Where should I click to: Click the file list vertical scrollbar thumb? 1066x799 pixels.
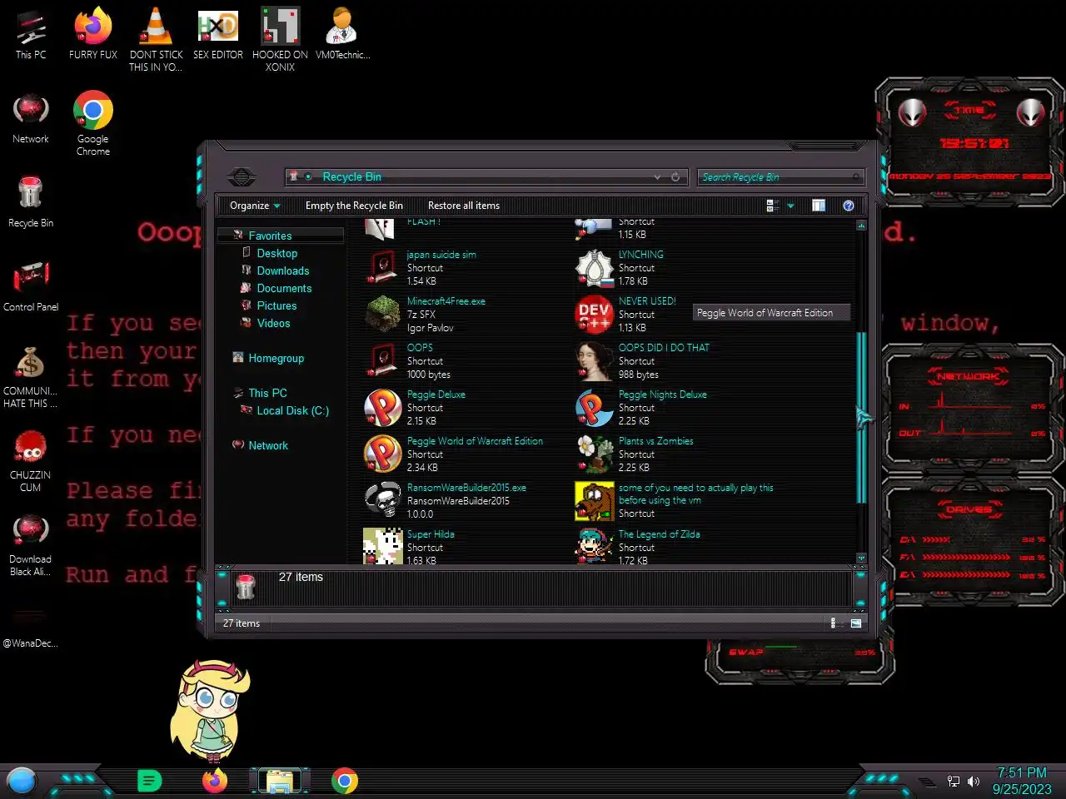pyautogui.click(x=861, y=416)
